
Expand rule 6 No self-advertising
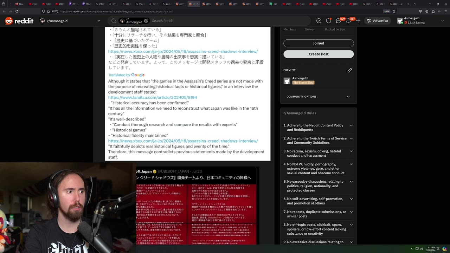[x=319, y=201]
